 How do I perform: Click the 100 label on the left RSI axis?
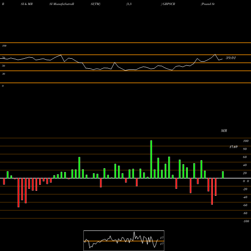click(4, 46)
